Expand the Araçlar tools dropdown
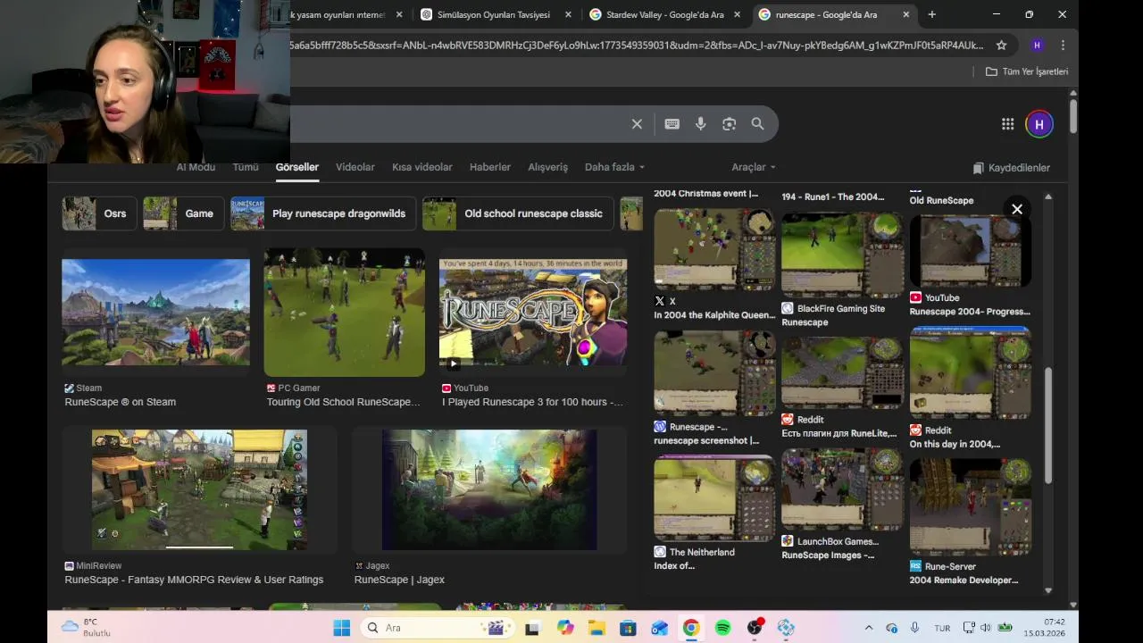 754,167
